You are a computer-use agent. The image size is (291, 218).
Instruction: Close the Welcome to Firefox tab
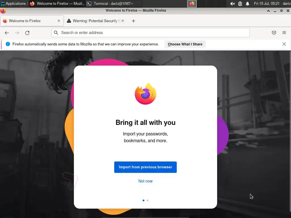pos(59,21)
